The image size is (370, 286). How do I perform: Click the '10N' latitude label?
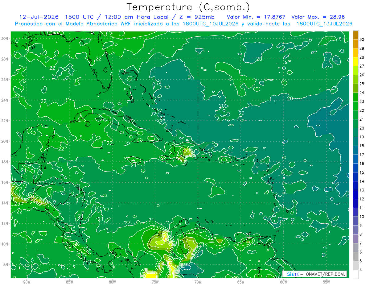coord(5,244)
